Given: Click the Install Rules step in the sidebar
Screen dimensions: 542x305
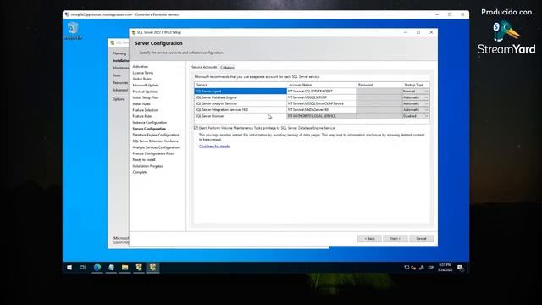Looking at the screenshot, I should click(x=141, y=103).
